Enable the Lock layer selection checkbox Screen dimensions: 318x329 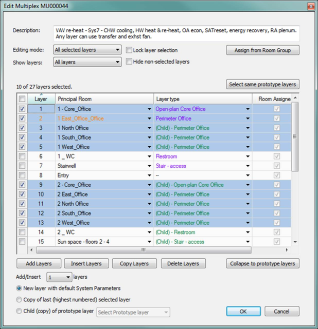[x=129, y=50]
